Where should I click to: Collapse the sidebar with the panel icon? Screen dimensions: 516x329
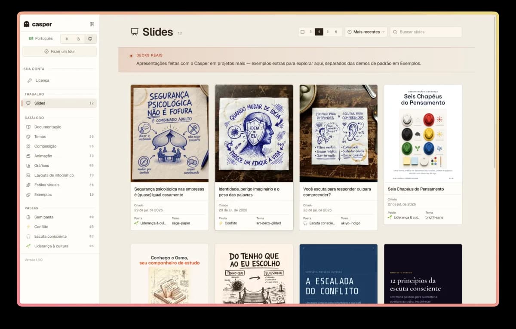pyautogui.click(x=92, y=25)
